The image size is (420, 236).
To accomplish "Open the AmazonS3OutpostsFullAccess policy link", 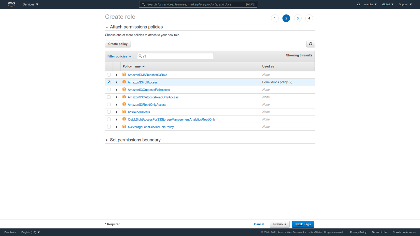I will (149, 90).
